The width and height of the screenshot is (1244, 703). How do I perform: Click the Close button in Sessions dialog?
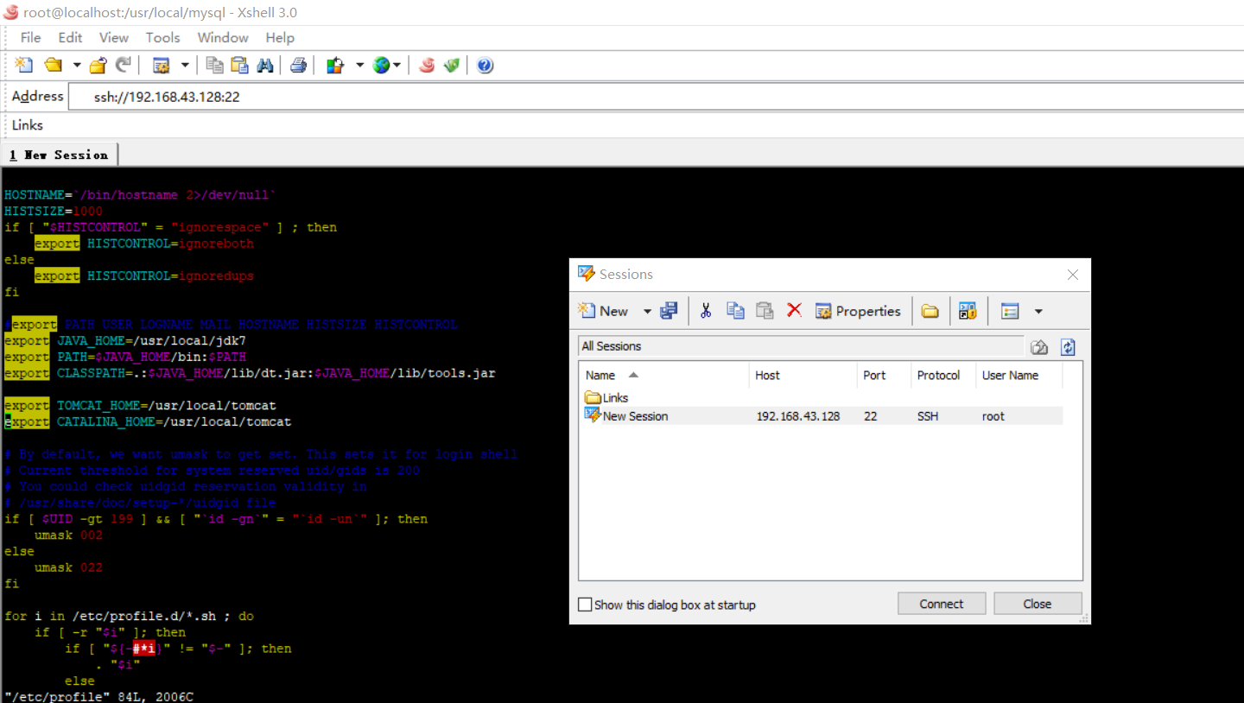click(x=1038, y=604)
